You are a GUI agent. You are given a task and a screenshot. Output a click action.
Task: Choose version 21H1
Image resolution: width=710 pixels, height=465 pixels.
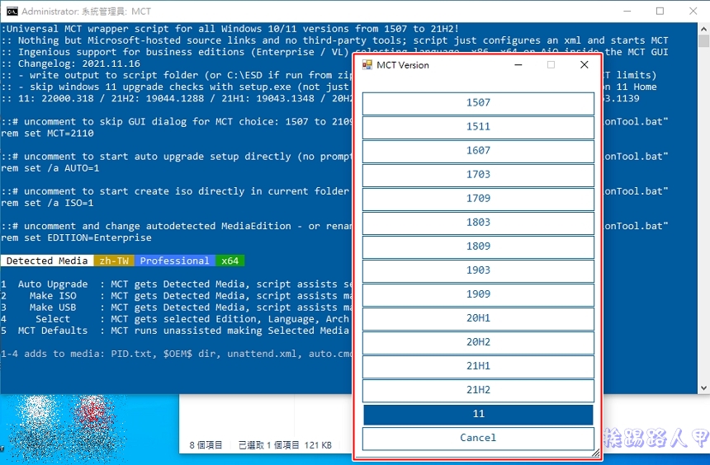pos(478,366)
